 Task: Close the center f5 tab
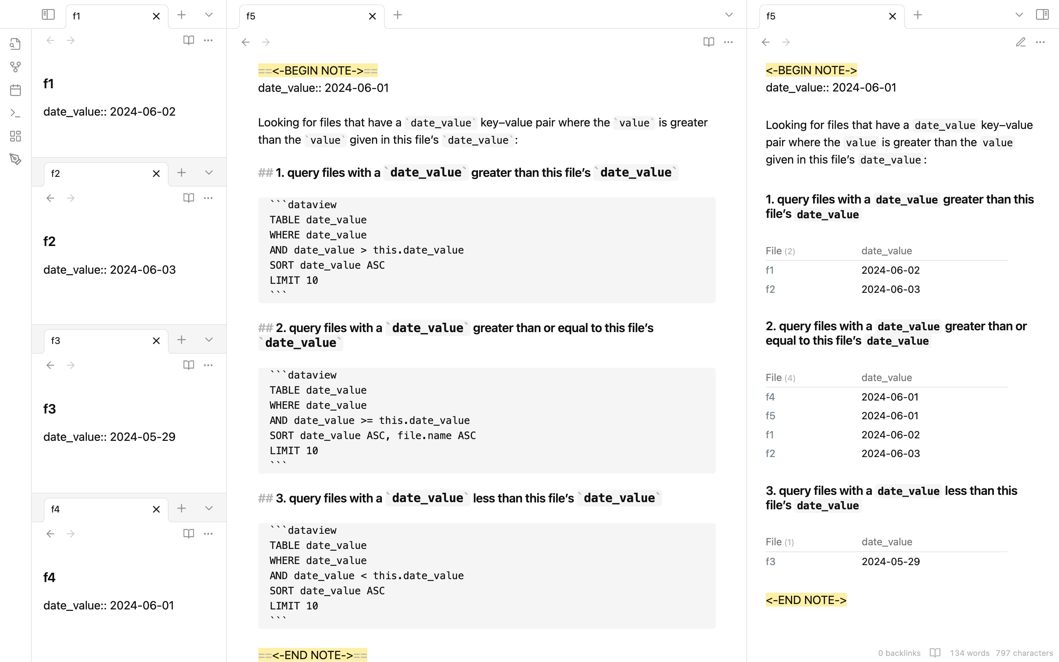tap(372, 16)
